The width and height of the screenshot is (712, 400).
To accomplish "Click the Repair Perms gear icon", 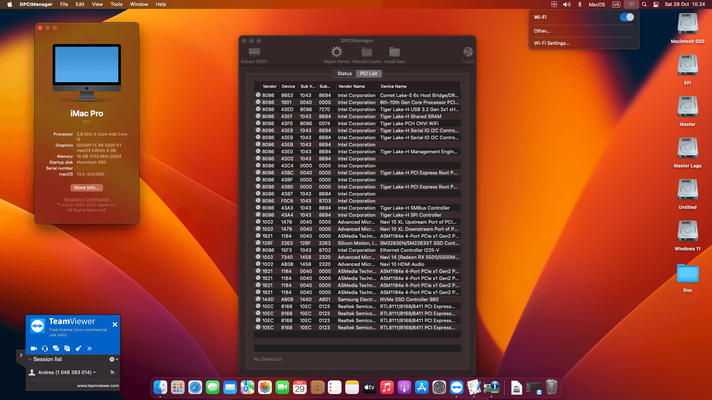I will [x=336, y=52].
